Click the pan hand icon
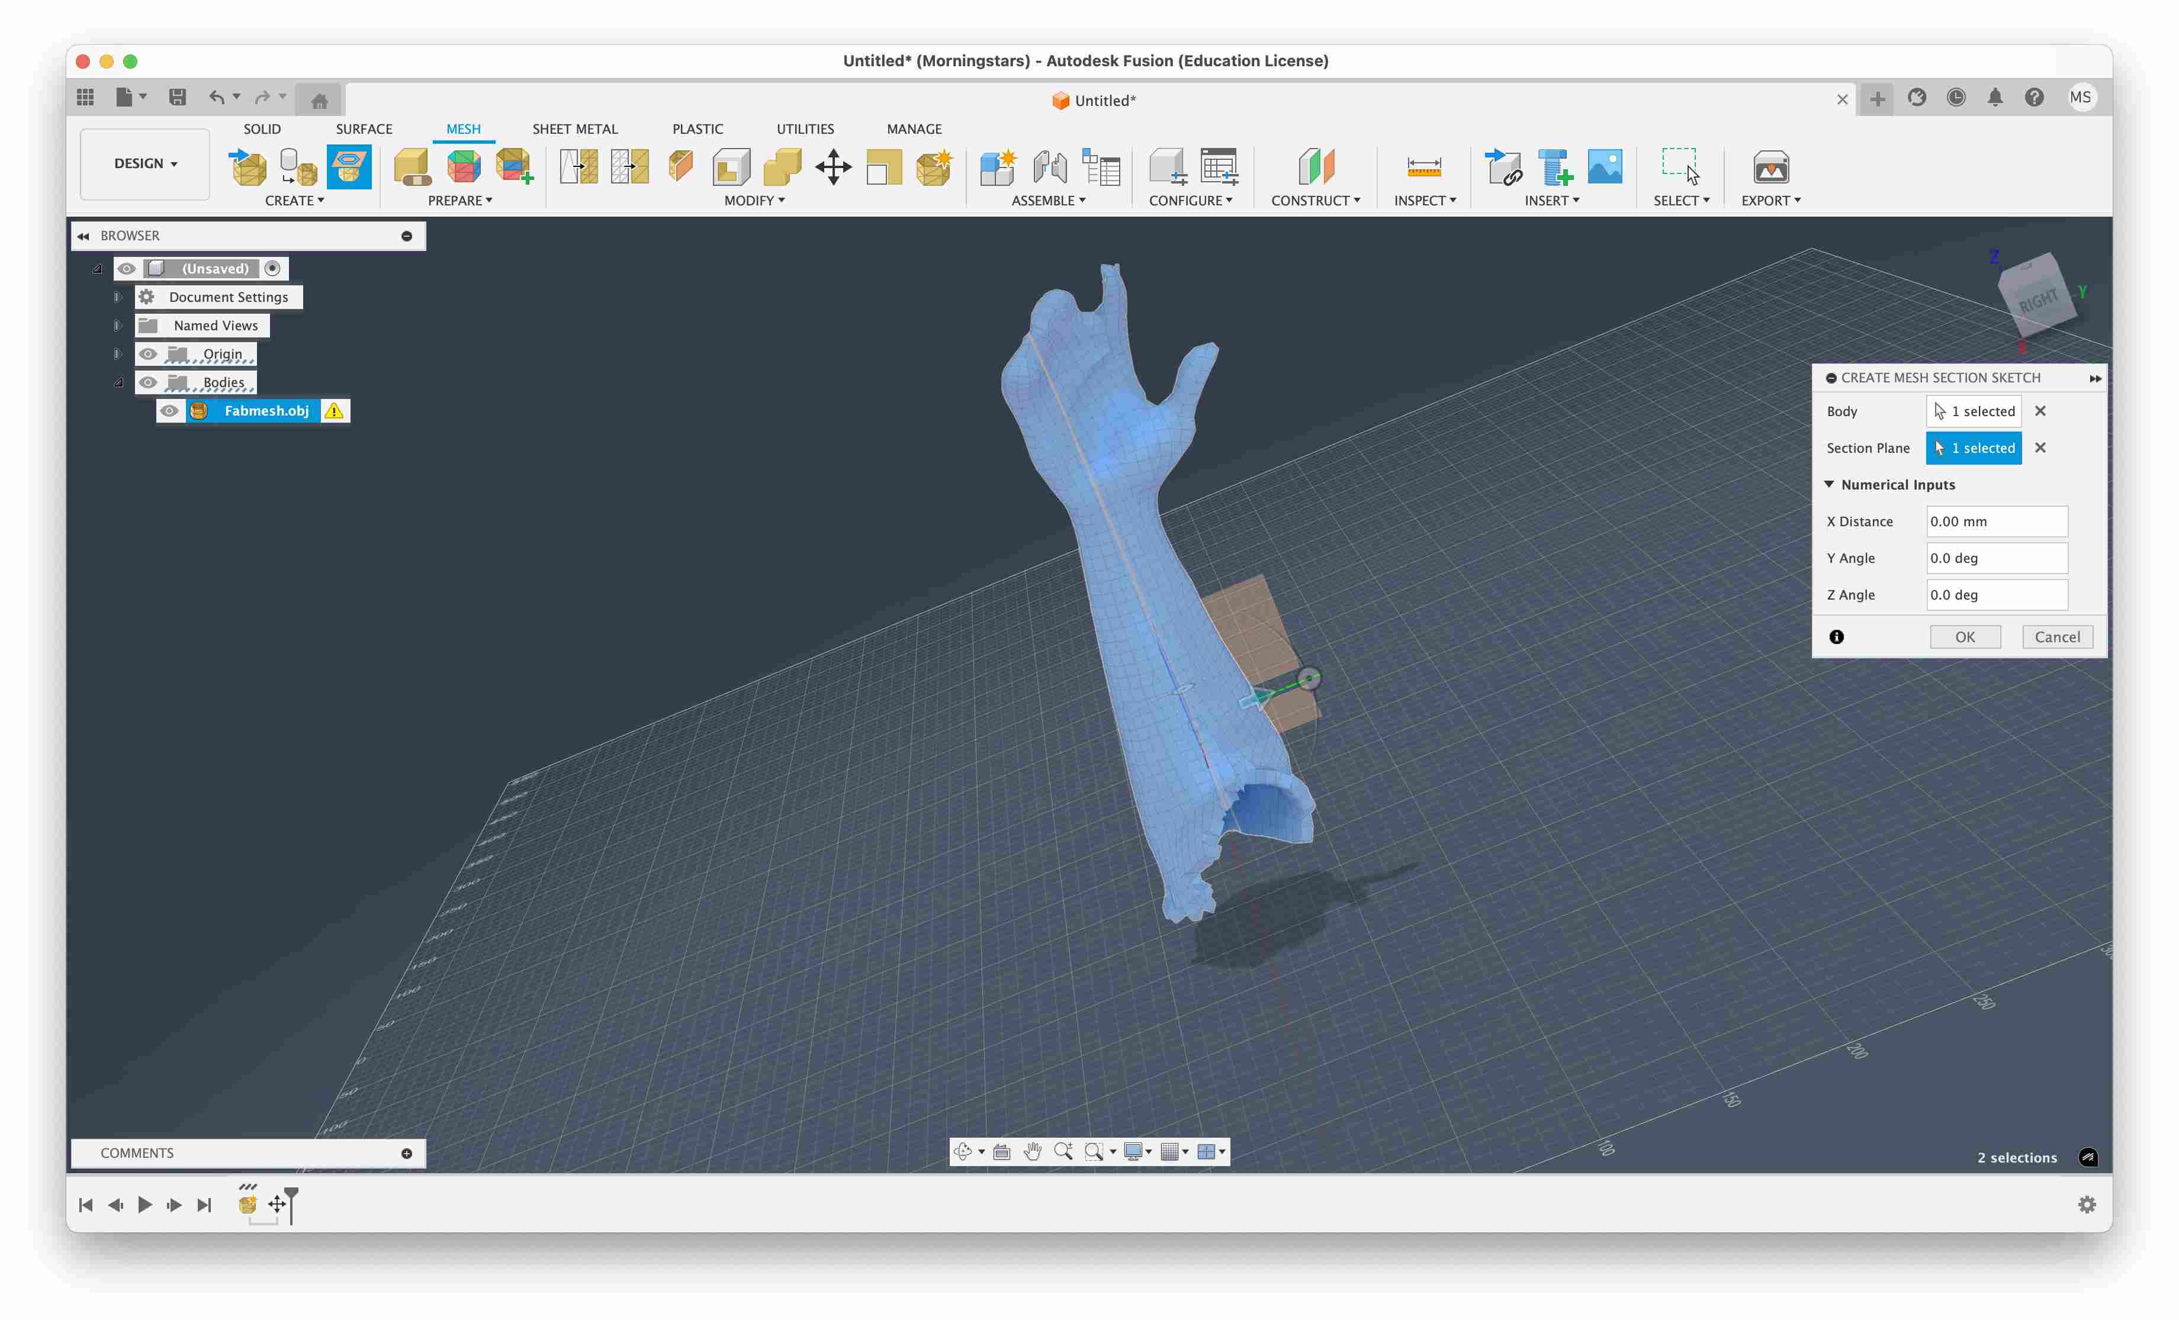Image resolution: width=2179 pixels, height=1320 pixels. 1032,1151
